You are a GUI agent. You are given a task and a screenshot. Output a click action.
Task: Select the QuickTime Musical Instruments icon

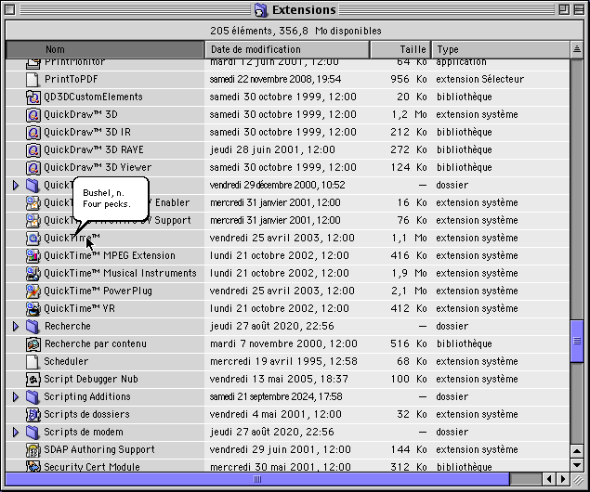[x=33, y=273]
